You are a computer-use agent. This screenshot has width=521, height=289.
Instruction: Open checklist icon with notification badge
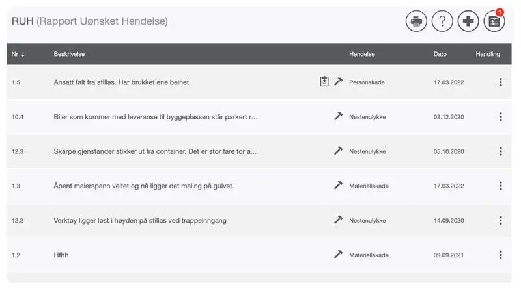click(x=494, y=21)
